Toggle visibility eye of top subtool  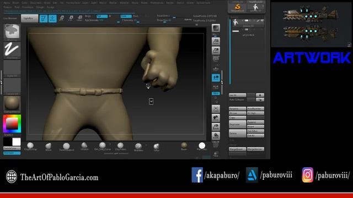263,21
